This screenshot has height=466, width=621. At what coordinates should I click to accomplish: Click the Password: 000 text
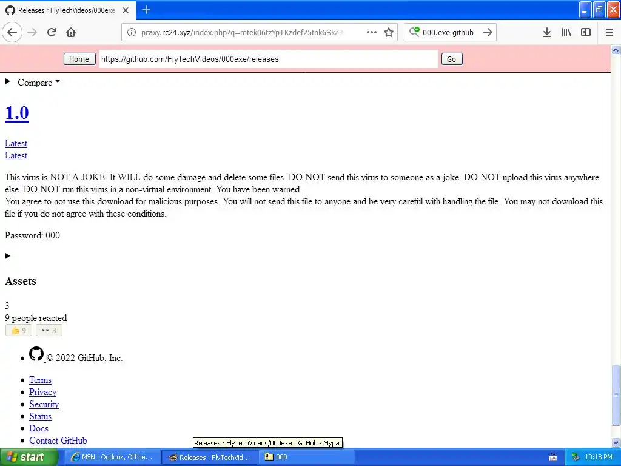(x=32, y=235)
